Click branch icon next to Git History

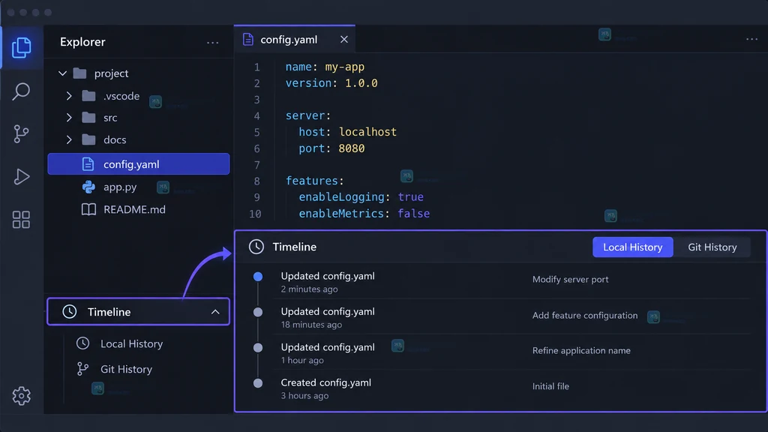click(x=82, y=369)
